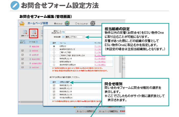Toggle menu display checkbox for sale.html

[x=23, y=55]
